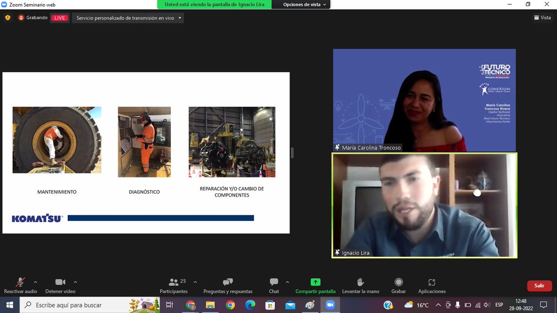The height and width of the screenshot is (313, 557).
Task: Click the engine repair photo on slide
Action: tap(232, 142)
